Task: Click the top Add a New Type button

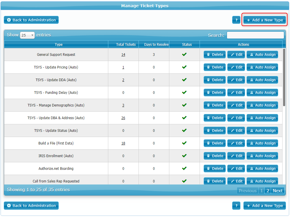Action: [x=265, y=20]
